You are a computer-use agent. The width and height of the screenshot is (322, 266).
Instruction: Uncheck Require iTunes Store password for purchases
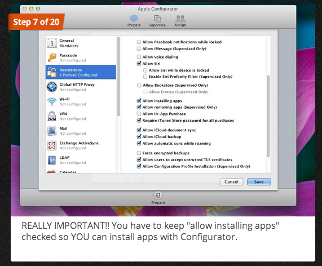[x=139, y=120]
